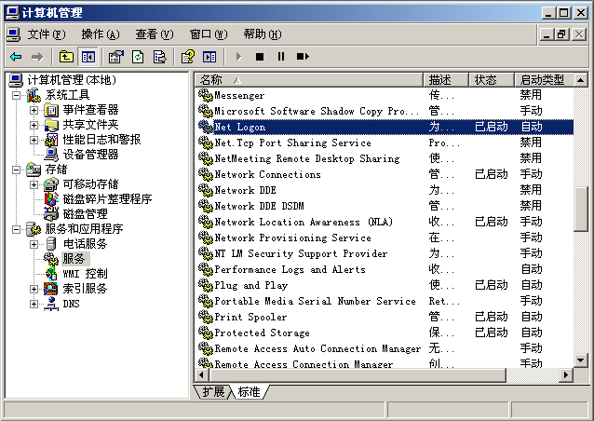Select the Plug and Play service
Image resolution: width=594 pixels, height=421 pixels.
pos(385,285)
